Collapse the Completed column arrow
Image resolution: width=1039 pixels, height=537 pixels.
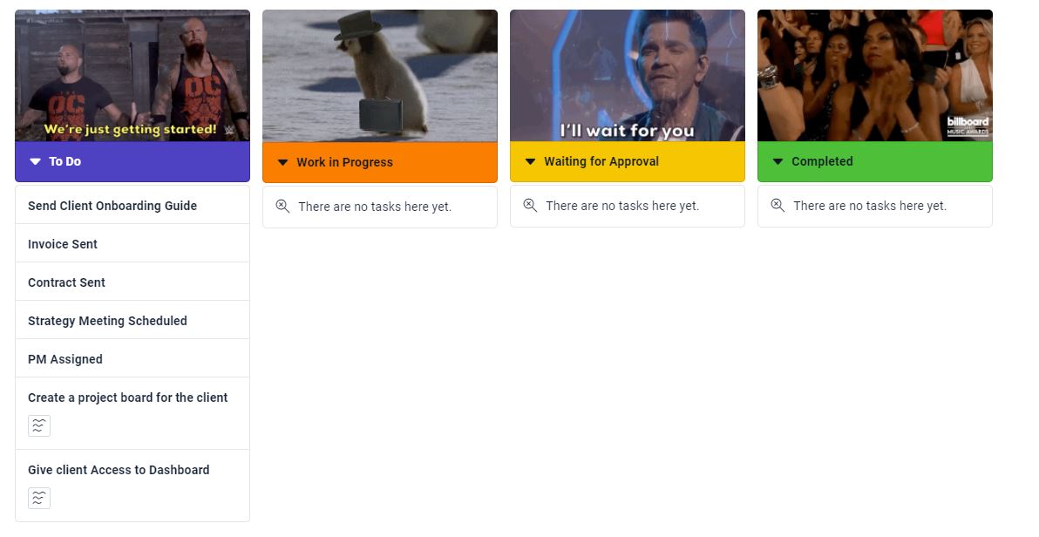click(x=778, y=162)
